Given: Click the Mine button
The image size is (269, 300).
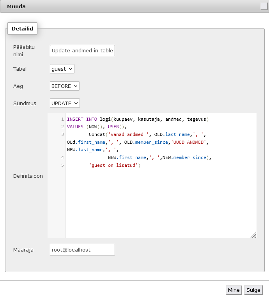Looking at the screenshot, I should 234,290.
